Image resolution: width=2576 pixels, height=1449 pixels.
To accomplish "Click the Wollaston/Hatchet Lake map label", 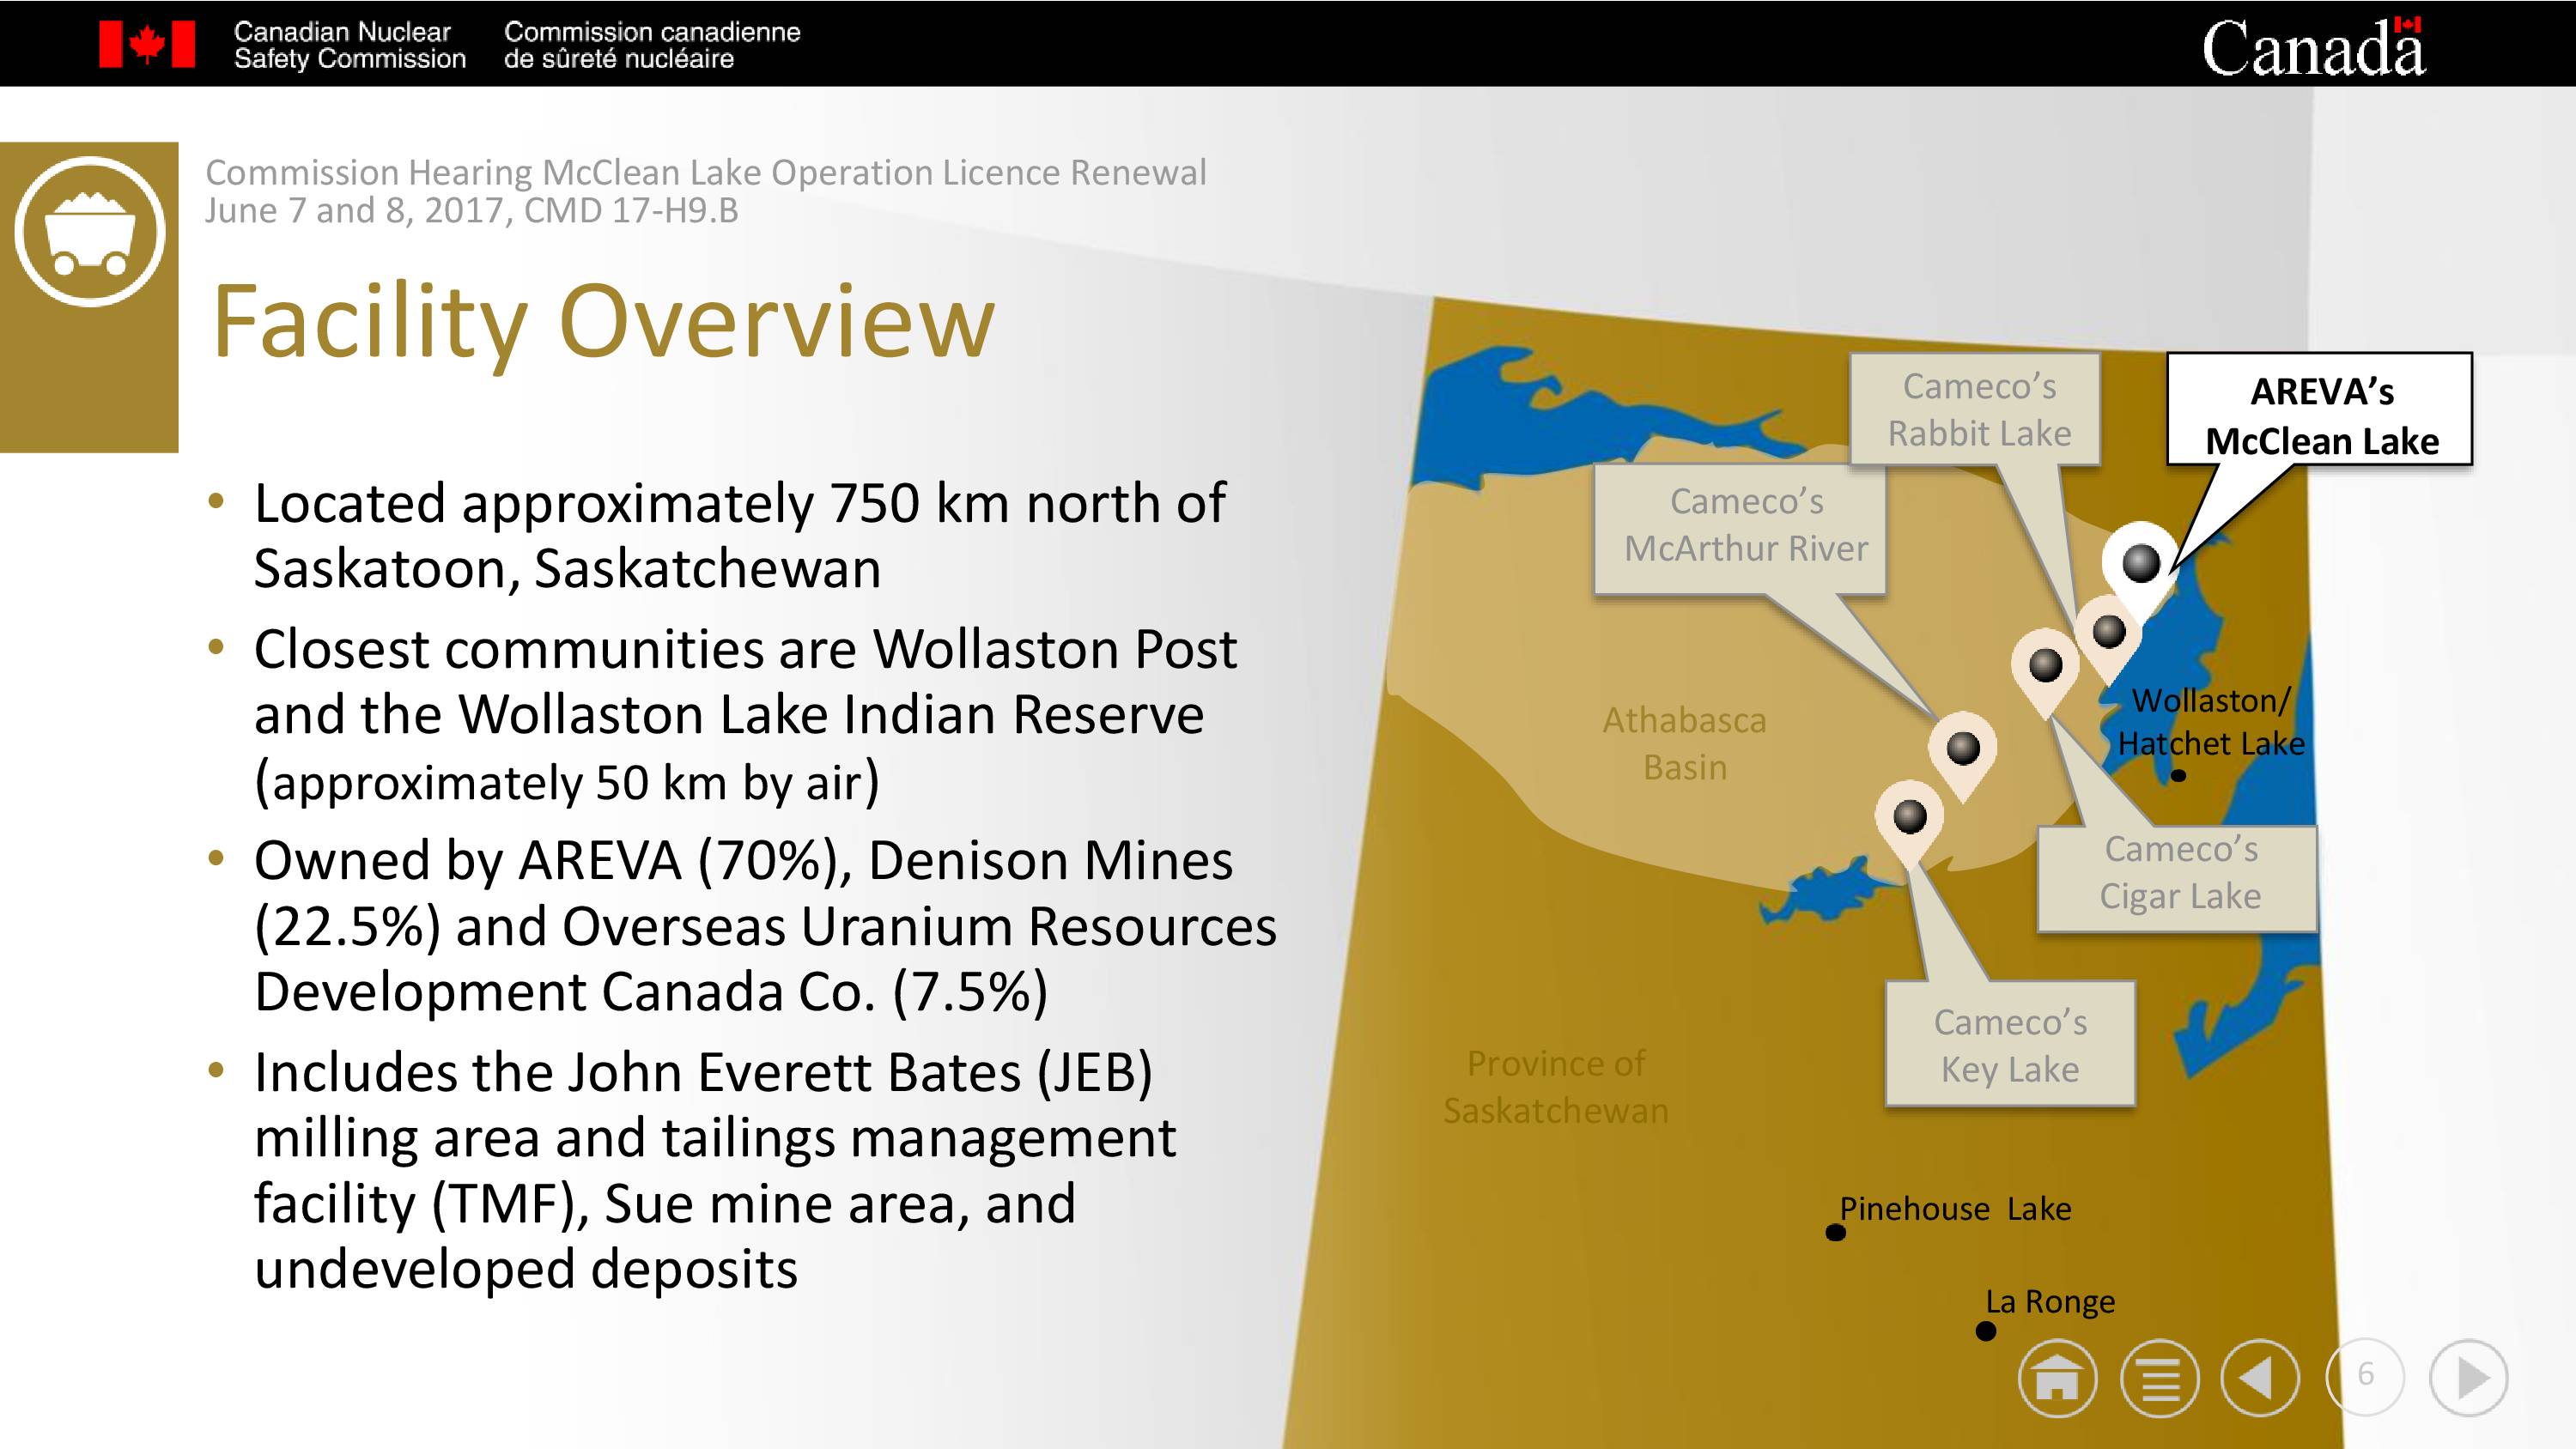I will pyautogui.click(x=2211, y=722).
